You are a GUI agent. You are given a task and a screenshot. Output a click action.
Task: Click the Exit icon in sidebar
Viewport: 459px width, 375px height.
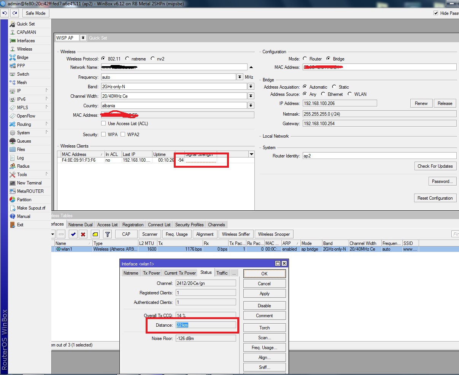[13, 225]
